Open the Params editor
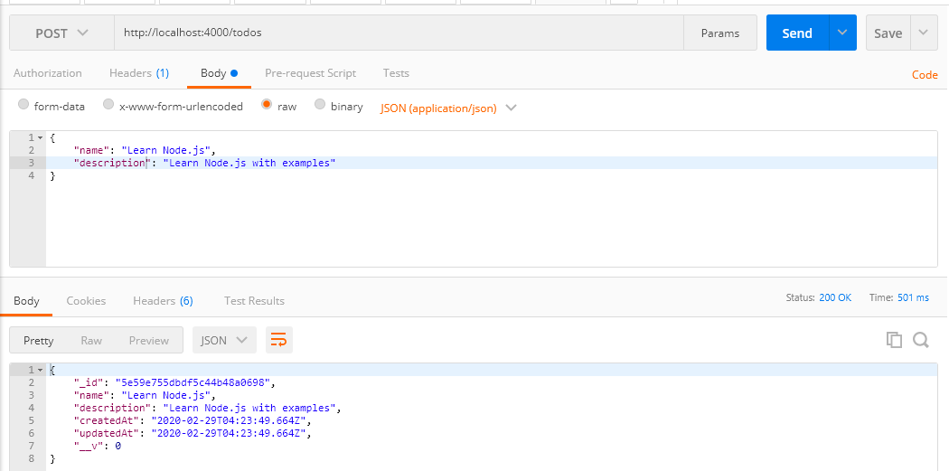The image size is (949, 471). coord(720,33)
